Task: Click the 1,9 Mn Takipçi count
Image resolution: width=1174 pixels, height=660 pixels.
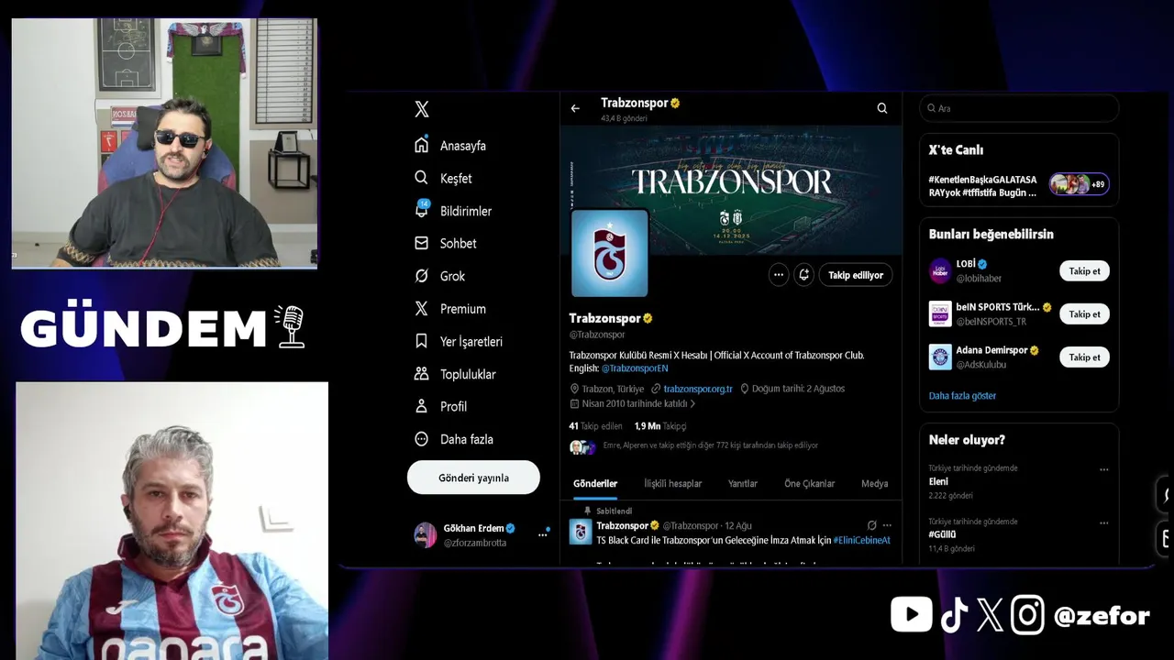Action: tap(660, 426)
